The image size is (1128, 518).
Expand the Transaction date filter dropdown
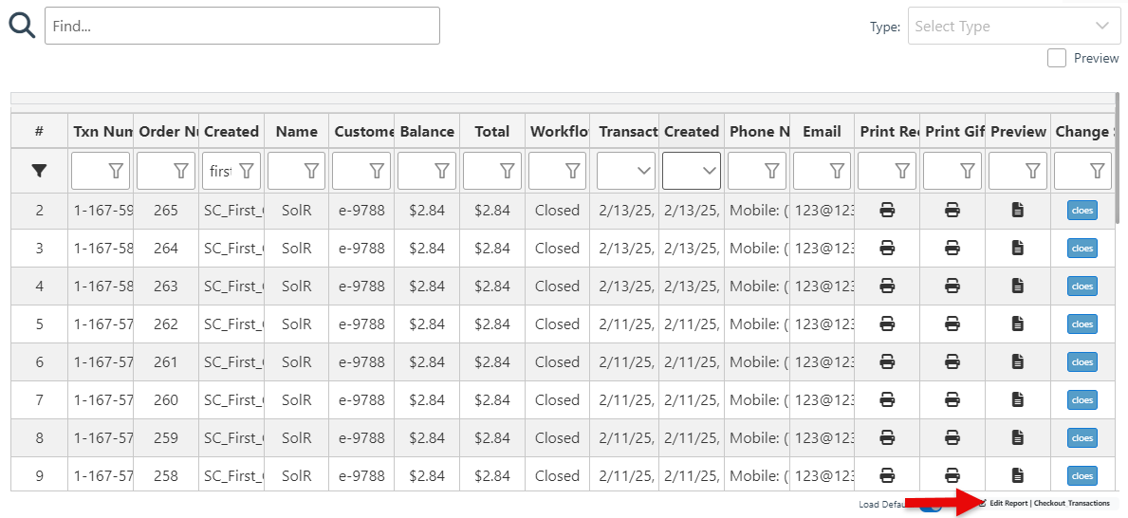click(x=625, y=171)
